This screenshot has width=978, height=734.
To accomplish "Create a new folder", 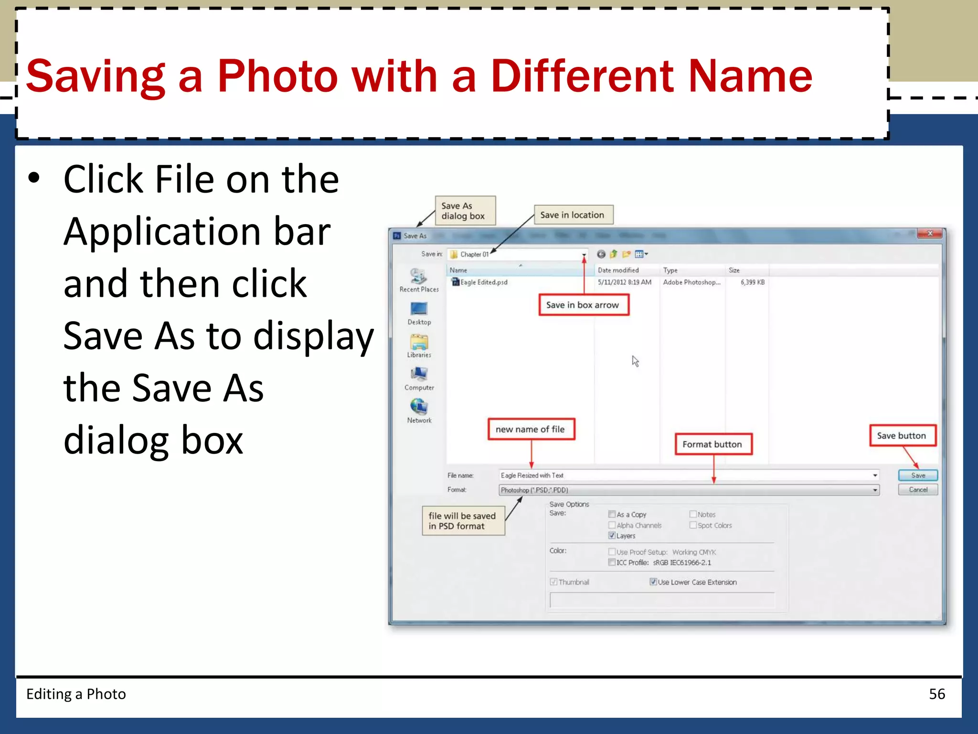I will point(626,254).
